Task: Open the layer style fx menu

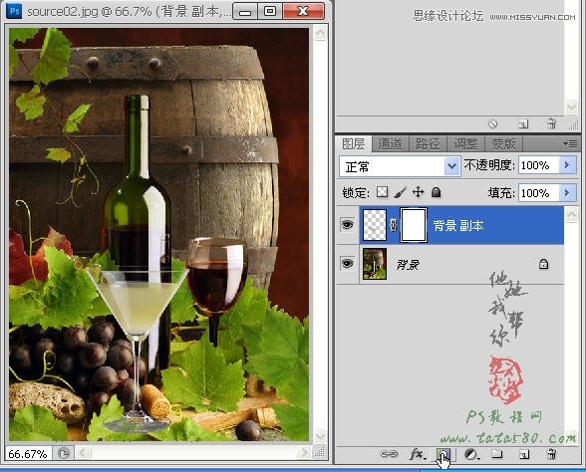Action: point(417,454)
